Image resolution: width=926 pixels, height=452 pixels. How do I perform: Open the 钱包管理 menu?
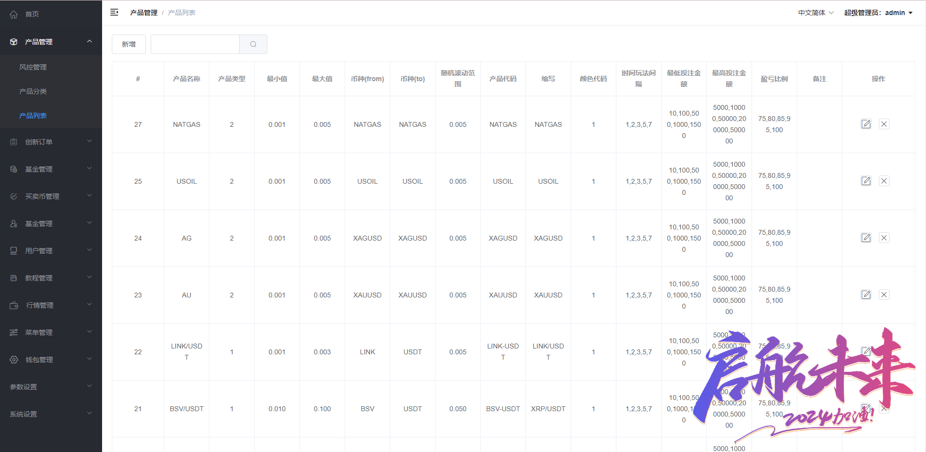(x=51, y=360)
